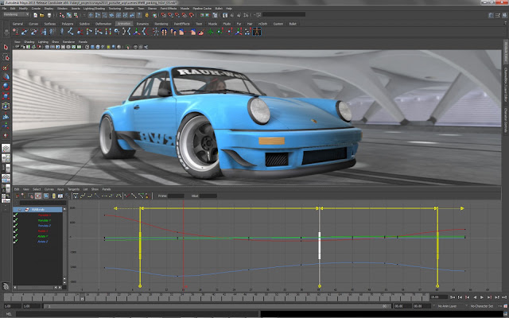Select the four view layout icon

[x=6, y=158]
